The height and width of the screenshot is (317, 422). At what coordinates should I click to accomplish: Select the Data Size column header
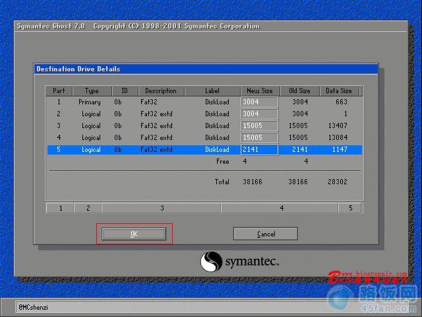[x=339, y=91]
